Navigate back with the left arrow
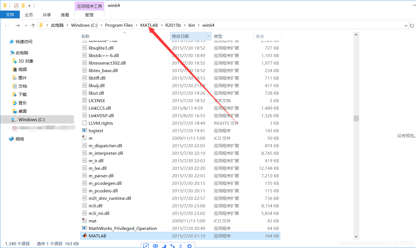 tap(7, 25)
